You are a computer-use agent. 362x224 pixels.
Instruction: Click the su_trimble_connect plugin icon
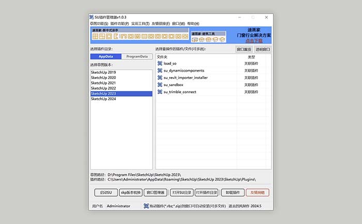(x=160, y=92)
